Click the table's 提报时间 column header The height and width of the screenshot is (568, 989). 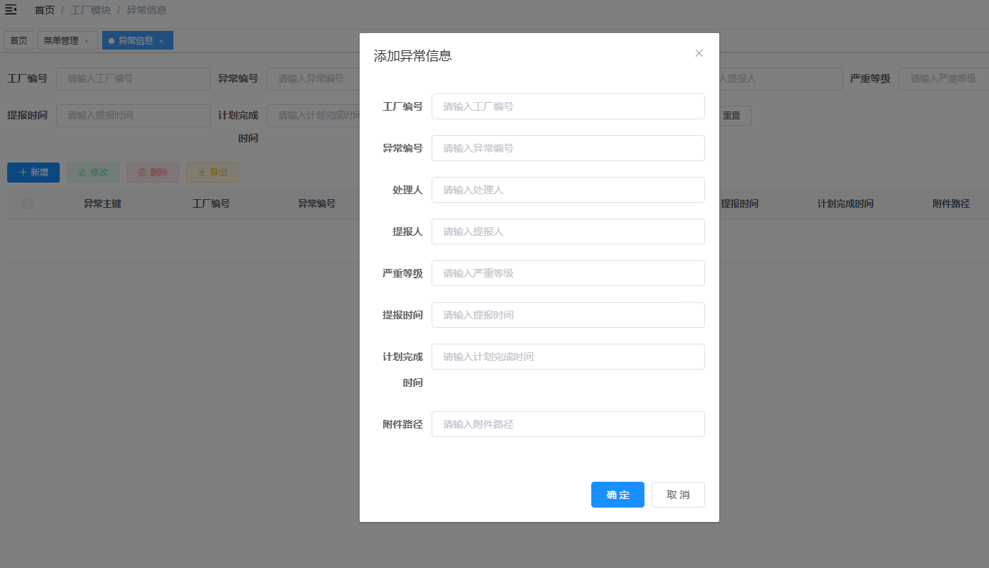pyautogui.click(x=739, y=204)
